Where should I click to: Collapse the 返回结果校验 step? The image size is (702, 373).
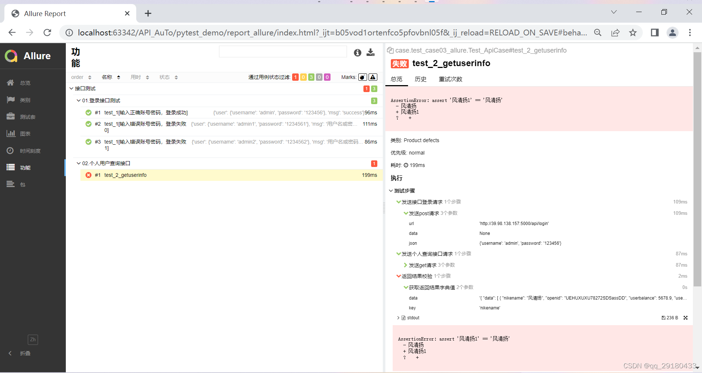[399, 276]
